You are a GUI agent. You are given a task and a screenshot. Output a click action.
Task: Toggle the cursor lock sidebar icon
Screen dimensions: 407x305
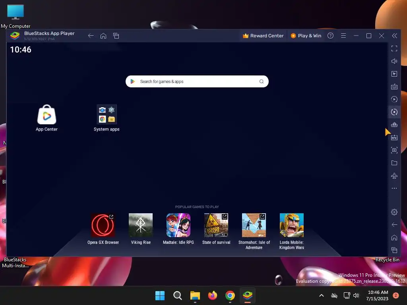pos(394,74)
